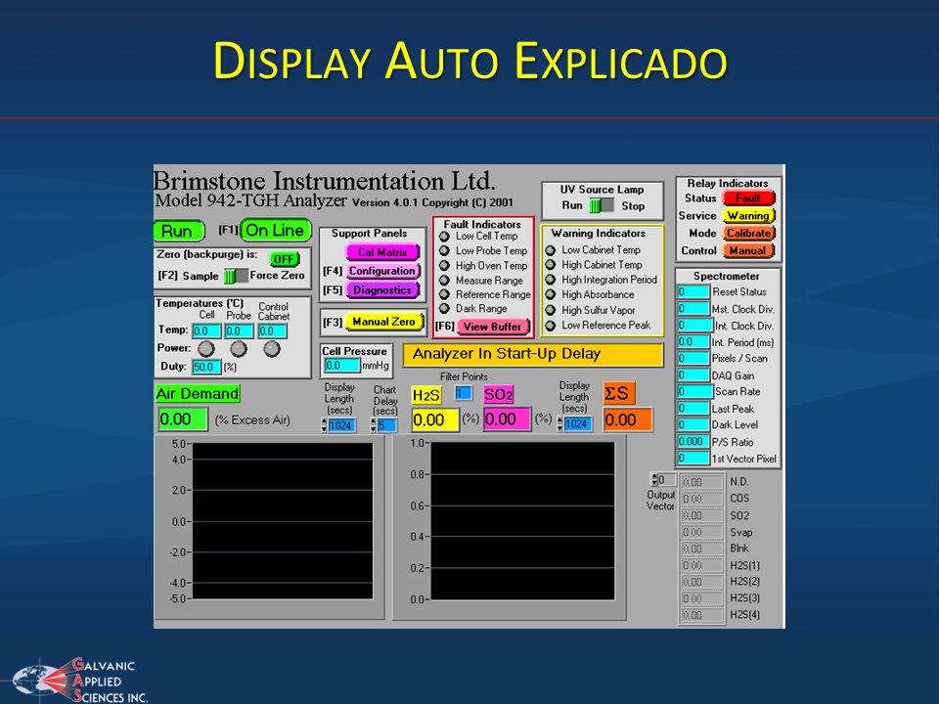Click the Fault status relay indicator
The width and height of the screenshot is (939, 704).
pos(748,198)
